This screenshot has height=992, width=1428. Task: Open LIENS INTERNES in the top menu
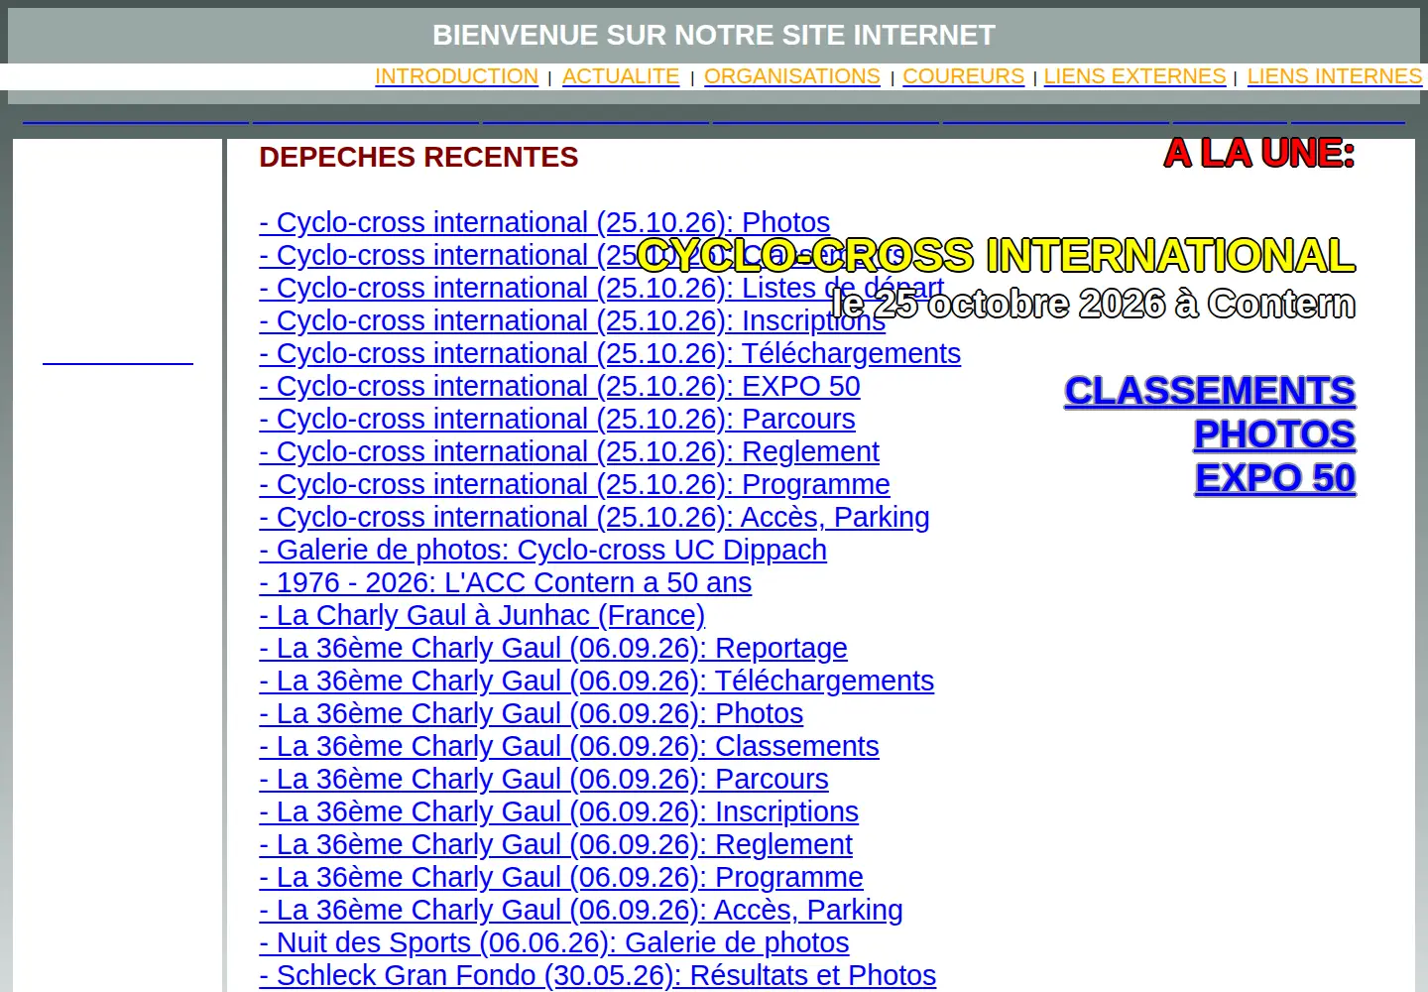1335,76
